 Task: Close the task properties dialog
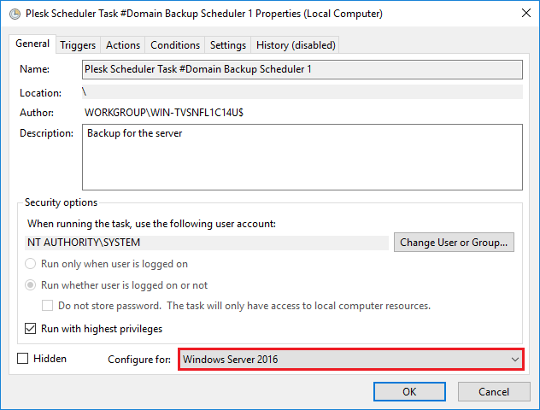519,14
